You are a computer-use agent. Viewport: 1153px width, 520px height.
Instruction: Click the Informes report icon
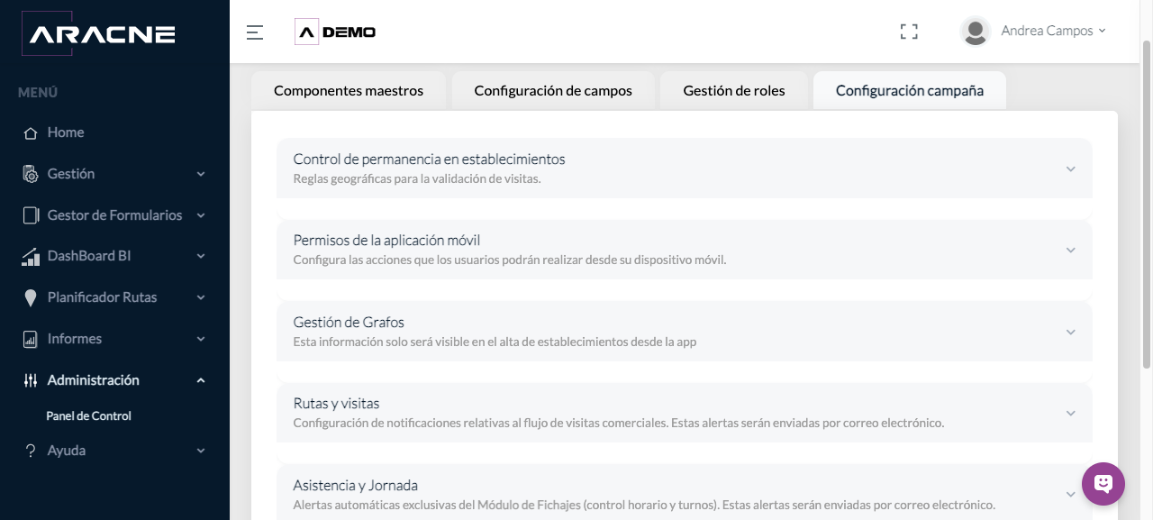[31, 340]
